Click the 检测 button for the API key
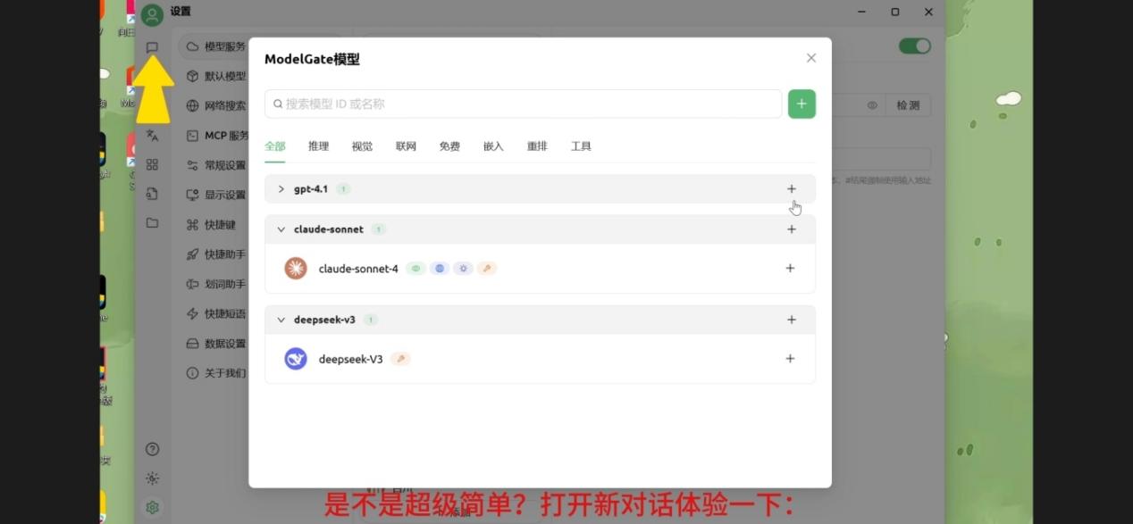 coord(908,105)
